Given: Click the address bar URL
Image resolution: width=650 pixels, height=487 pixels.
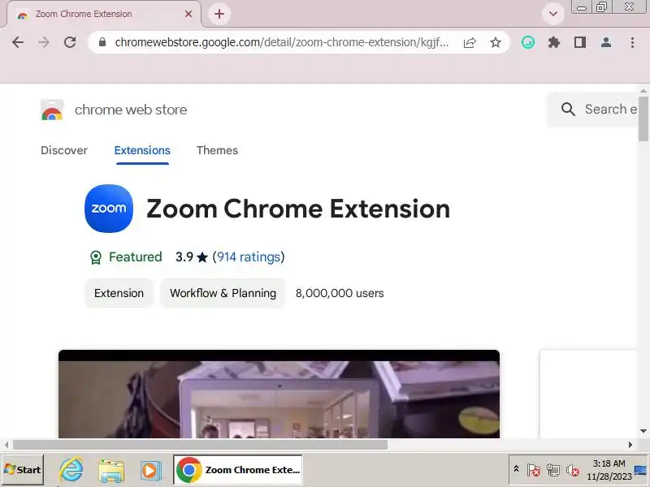Looking at the screenshot, I should tap(281, 42).
